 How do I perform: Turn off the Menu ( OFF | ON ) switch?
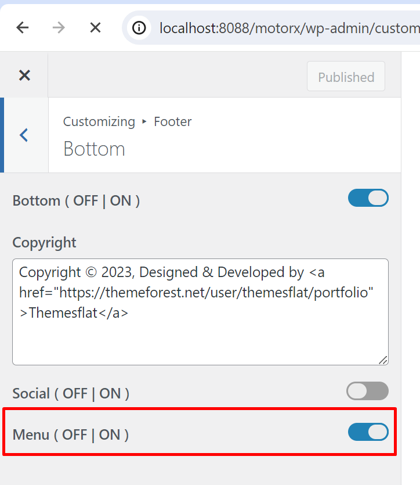pos(368,432)
